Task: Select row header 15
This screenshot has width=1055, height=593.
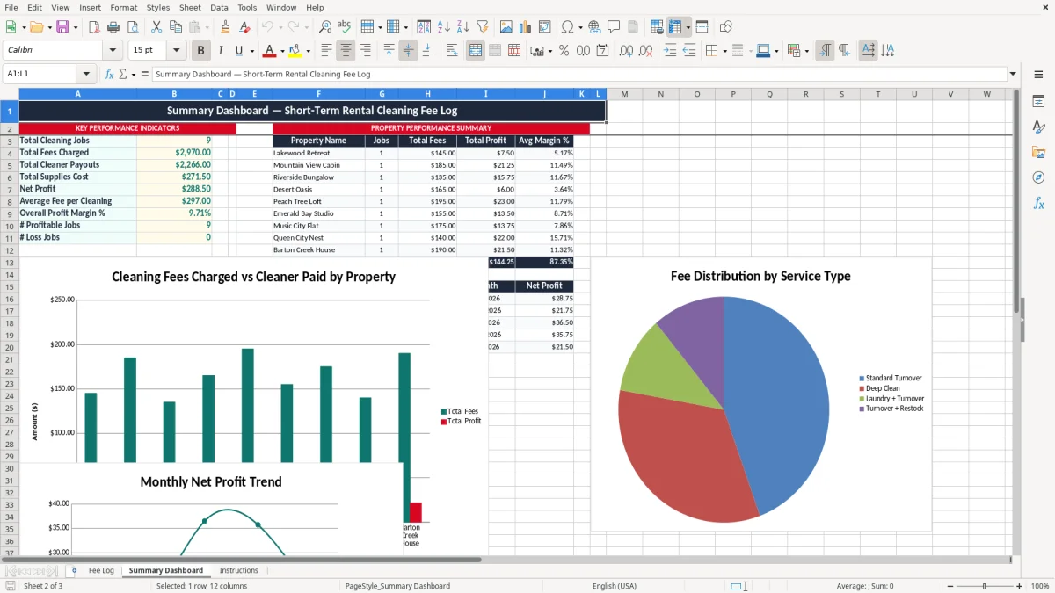Action: (10, 286)
